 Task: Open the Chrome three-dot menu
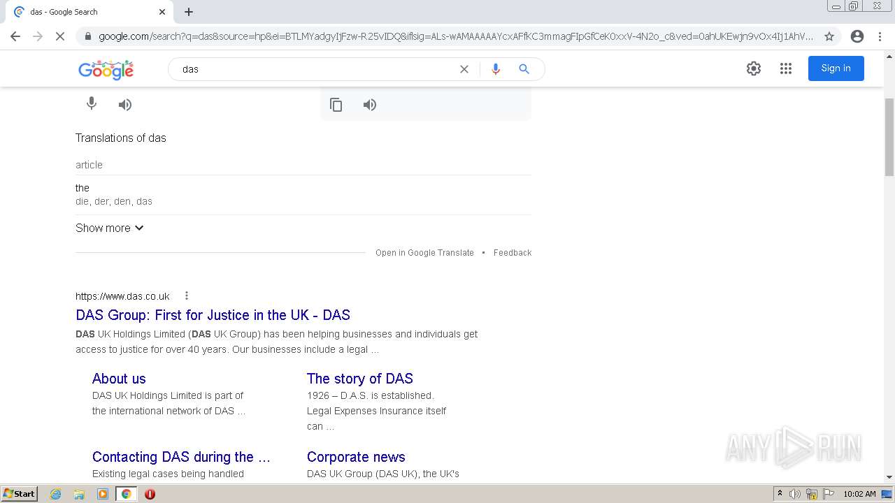click(880, 36)
